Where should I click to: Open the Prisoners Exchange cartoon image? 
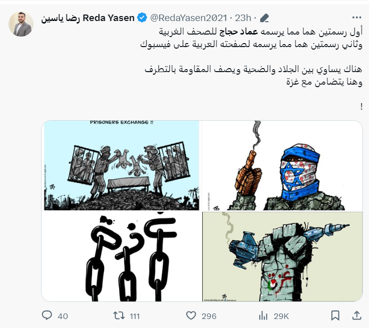(122, 165)
